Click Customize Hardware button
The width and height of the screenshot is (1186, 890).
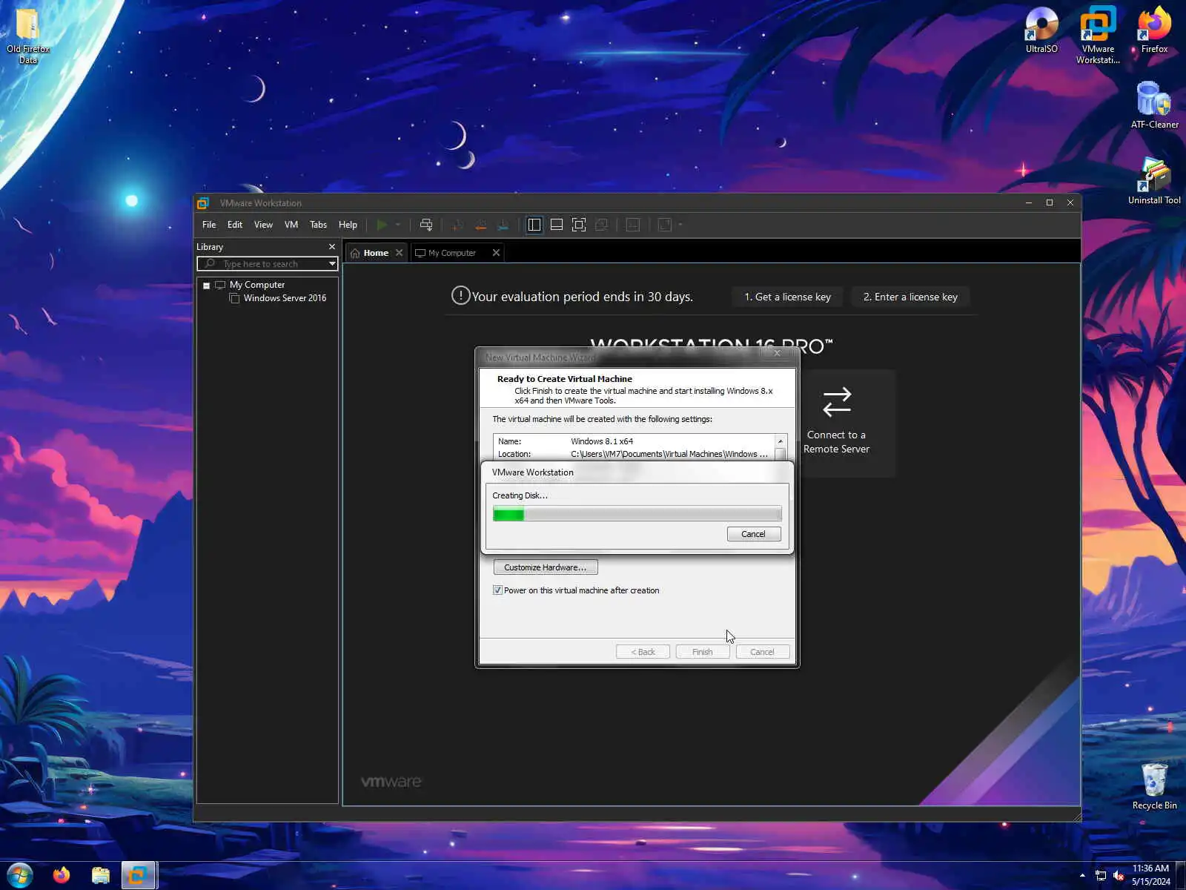pos(546,567)
